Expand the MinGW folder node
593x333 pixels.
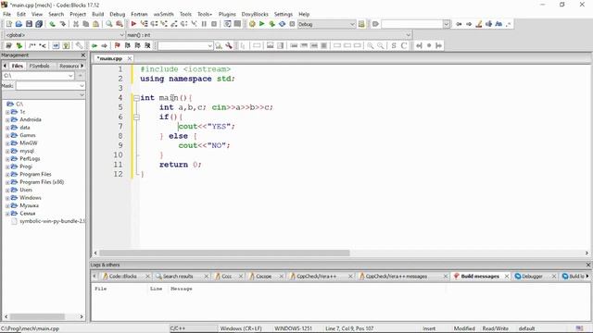tap(7, 143)
